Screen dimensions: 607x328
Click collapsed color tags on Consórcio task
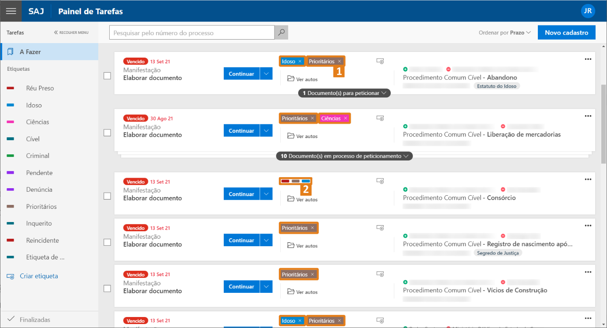296,181
